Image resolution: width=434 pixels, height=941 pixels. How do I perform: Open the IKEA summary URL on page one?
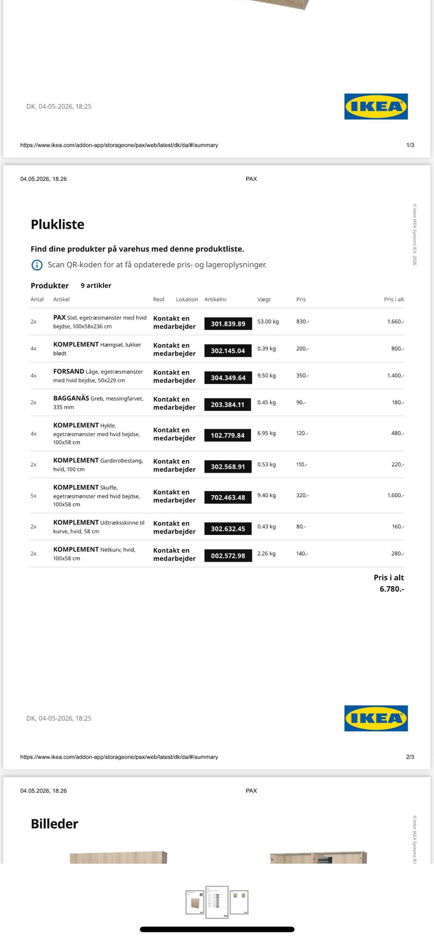[x=119, y=145]
